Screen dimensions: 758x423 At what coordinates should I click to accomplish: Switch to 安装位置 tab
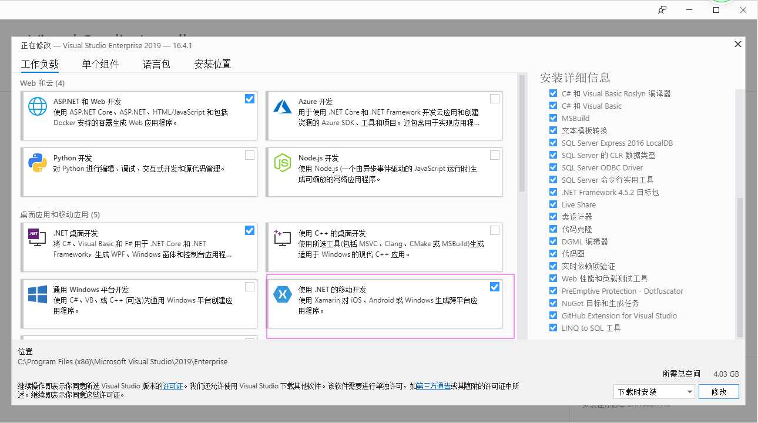(x=213, y=64)
